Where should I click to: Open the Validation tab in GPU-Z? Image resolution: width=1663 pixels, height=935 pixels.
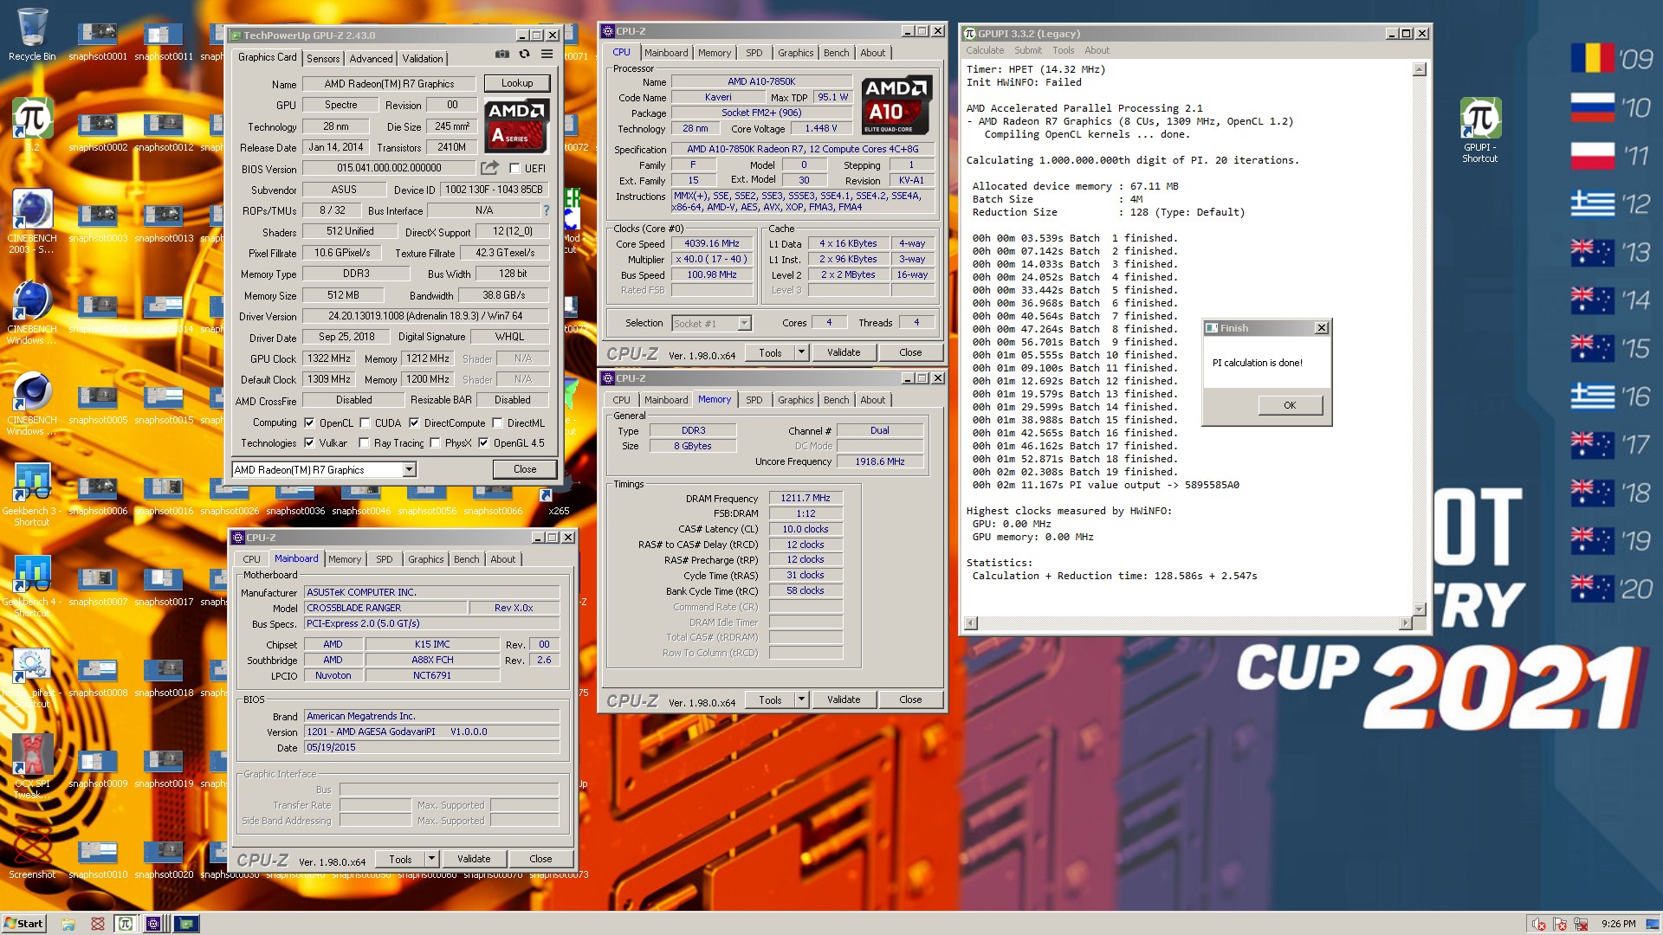click(423, 58)
